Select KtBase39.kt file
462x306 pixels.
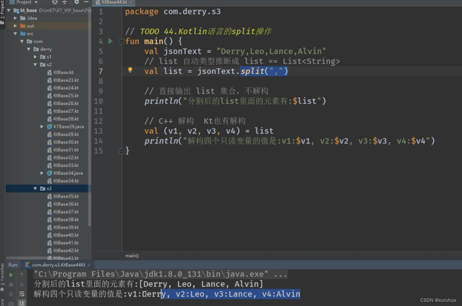pyautogui.click(x=63, y=227)
